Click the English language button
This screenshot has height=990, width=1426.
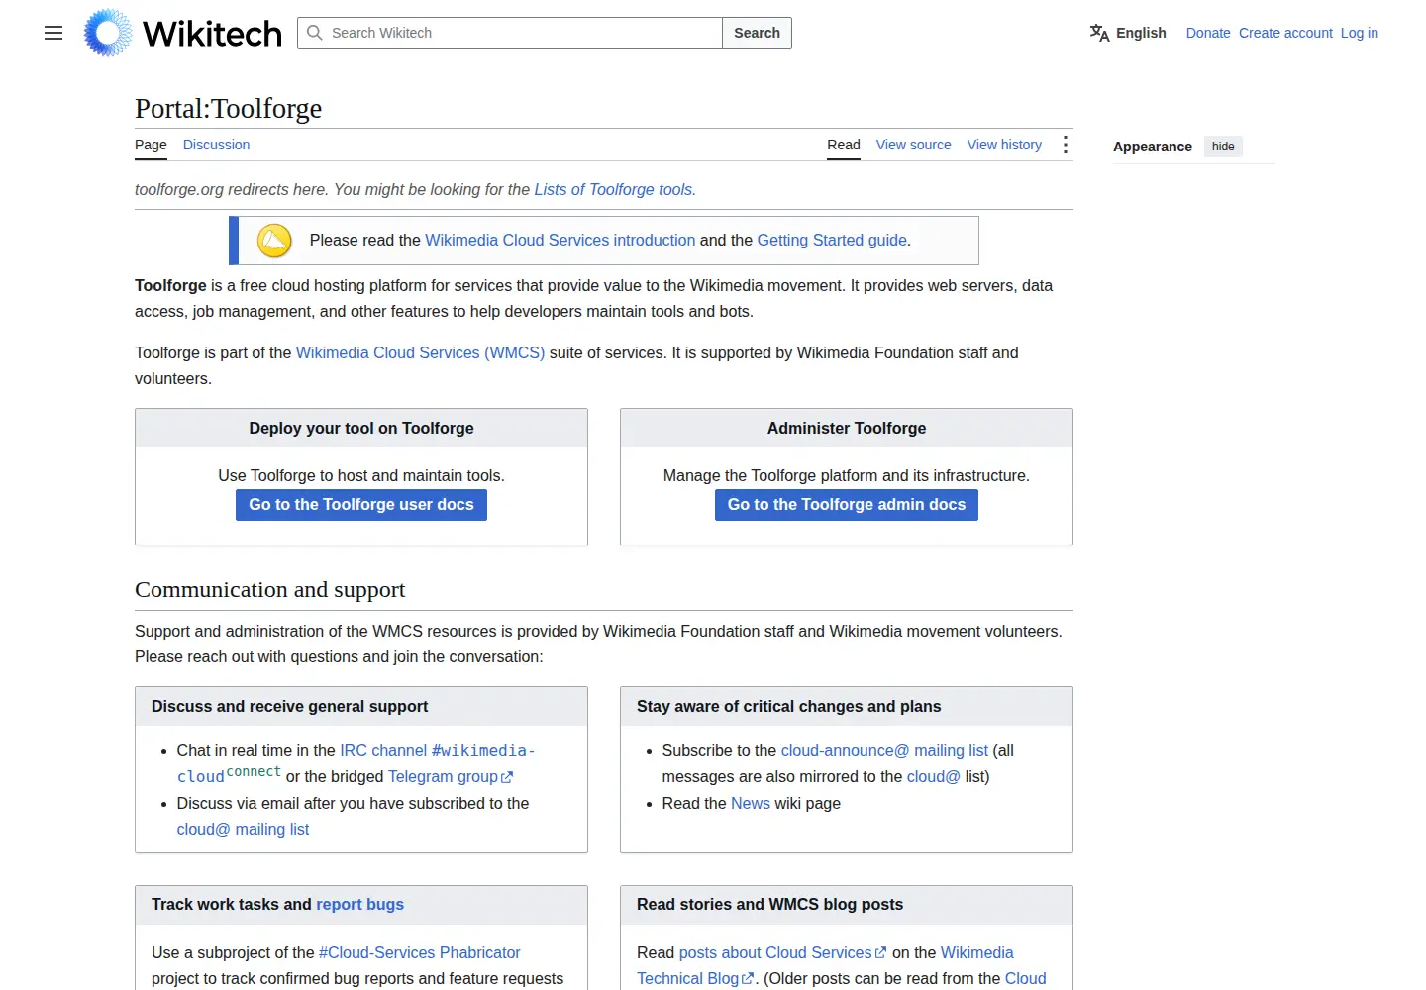1128,33
